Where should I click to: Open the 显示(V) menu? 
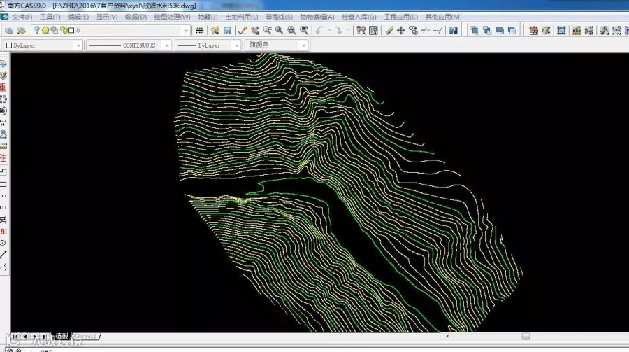pos(107,17)
